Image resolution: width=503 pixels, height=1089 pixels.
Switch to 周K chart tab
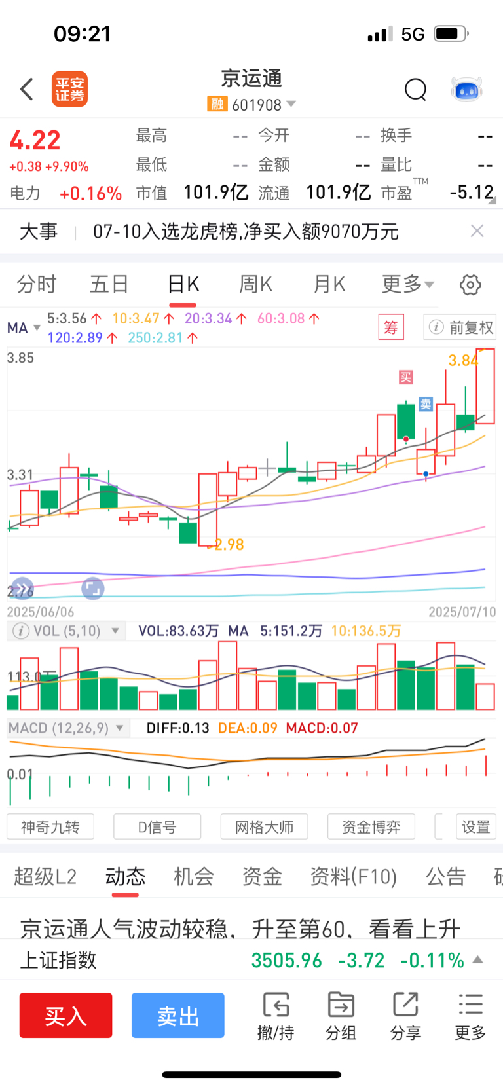tap(255, 284)
